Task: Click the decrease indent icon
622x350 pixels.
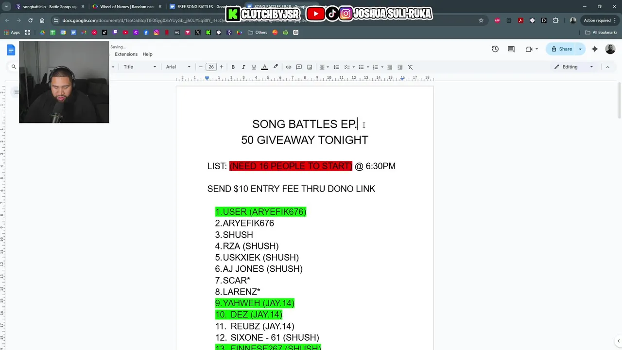Action: tap(389, 67)
